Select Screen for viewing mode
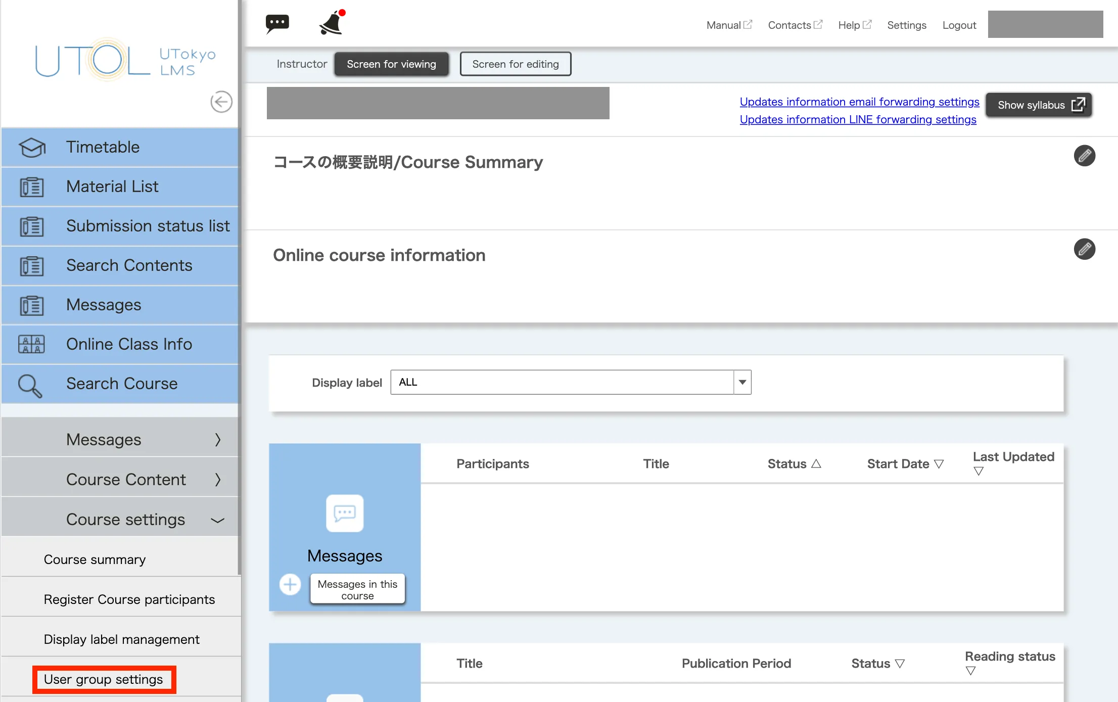 [391, 64]
